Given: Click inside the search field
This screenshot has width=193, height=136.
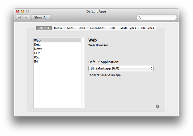Looking at the screenshot, I should tap(158, 17).
